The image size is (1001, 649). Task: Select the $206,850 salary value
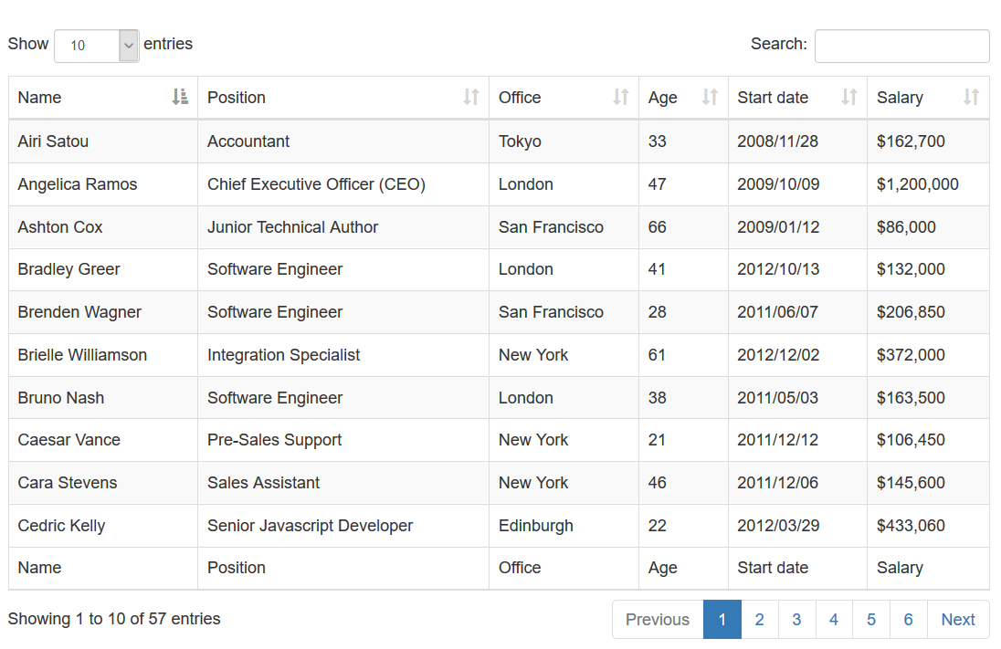click(911, 312)
